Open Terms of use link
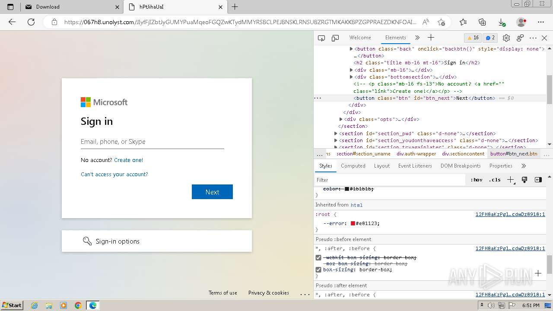 (x=222, y=293)
